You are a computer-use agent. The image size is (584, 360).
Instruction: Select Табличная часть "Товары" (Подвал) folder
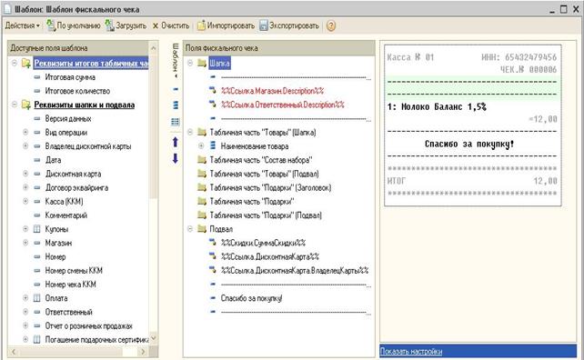click(x=264, y=174)
